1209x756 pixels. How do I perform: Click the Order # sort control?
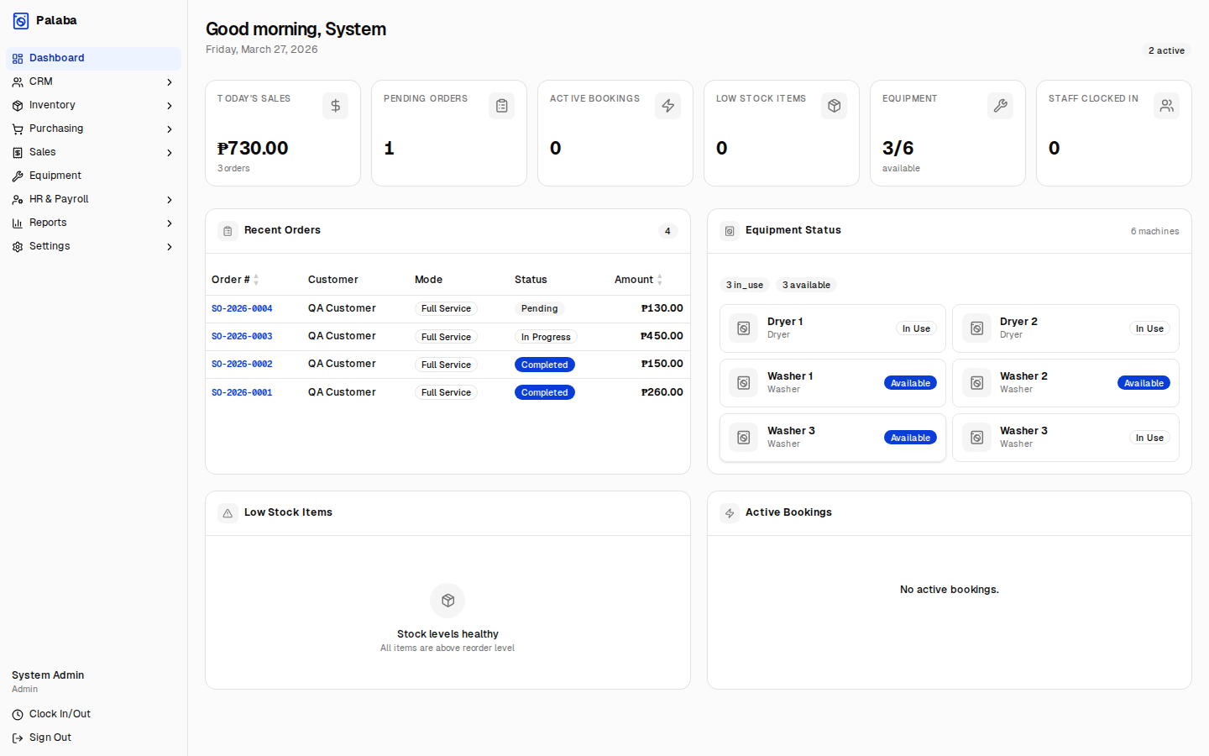pos(256,279)
